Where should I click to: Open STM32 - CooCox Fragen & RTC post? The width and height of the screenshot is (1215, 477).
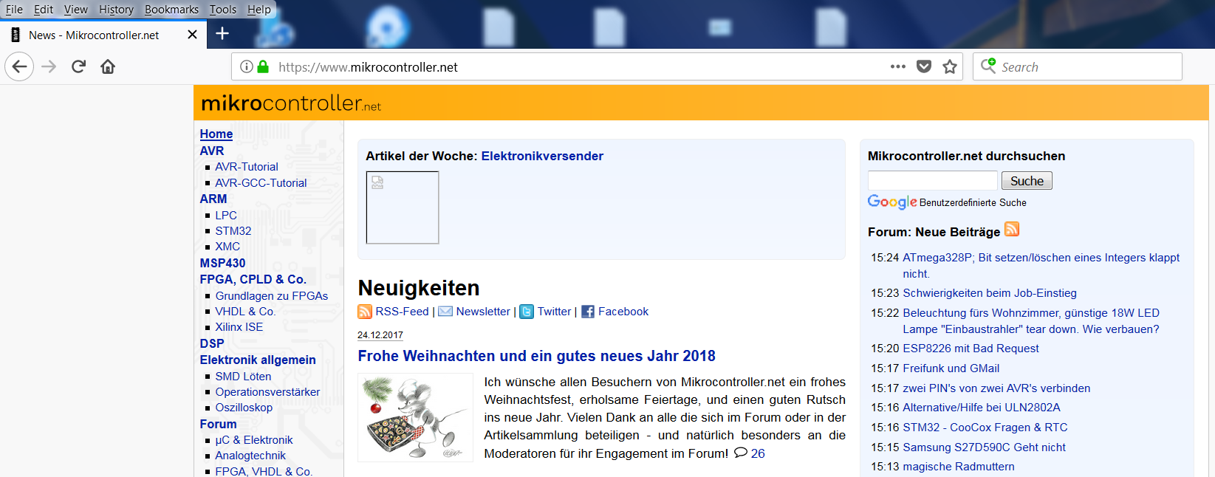point(985,428)
